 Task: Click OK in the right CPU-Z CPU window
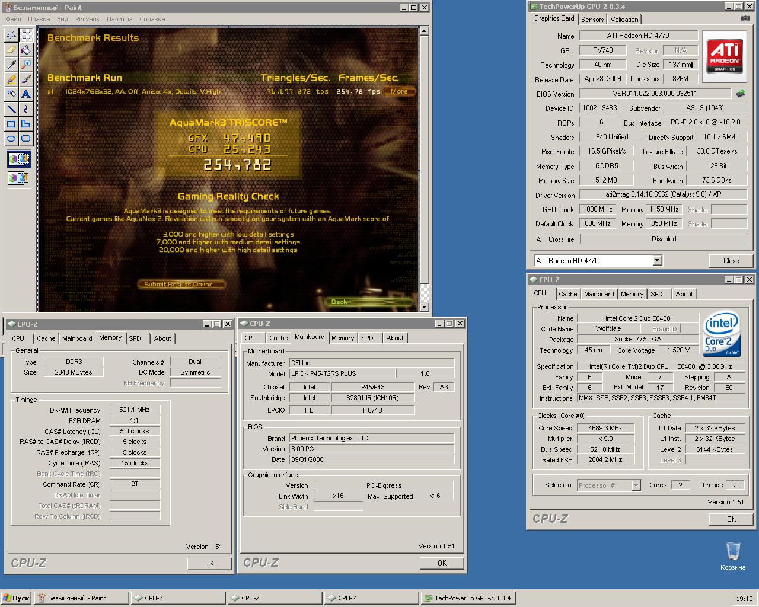[x=731, y=519]
